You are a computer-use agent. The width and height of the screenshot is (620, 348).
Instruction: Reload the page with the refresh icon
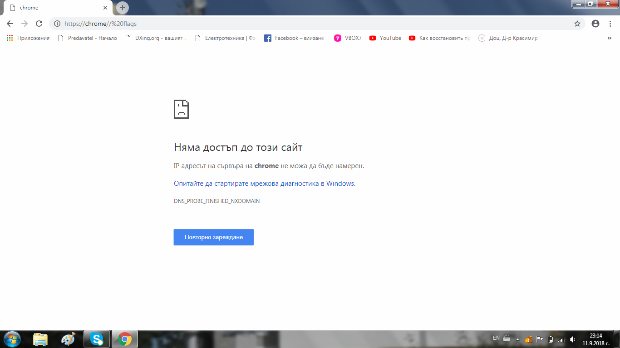pyautogui.click(x=39, y=24)
